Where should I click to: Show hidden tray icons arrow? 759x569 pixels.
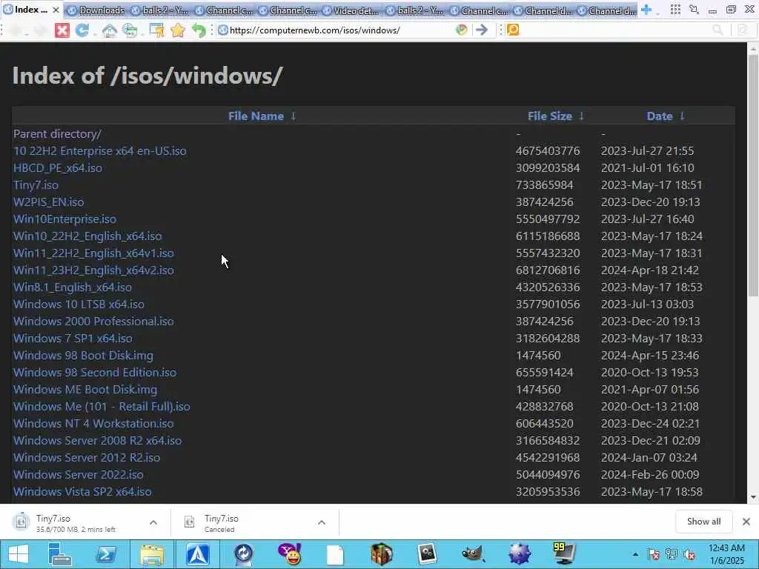click(x=635, y=554)
